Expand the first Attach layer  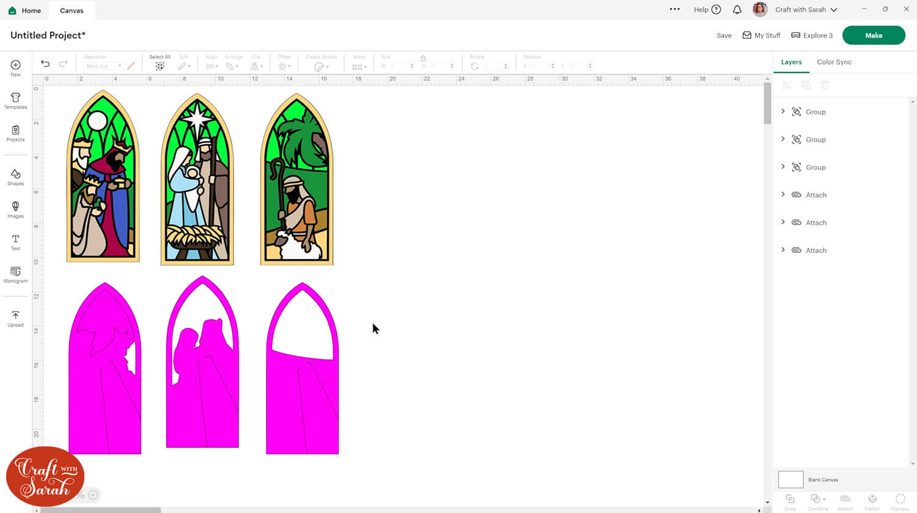(x=783, y=194)
